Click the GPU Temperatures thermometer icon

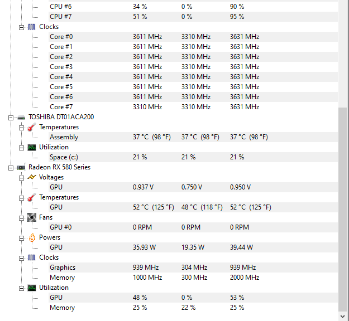coord(32,197)
